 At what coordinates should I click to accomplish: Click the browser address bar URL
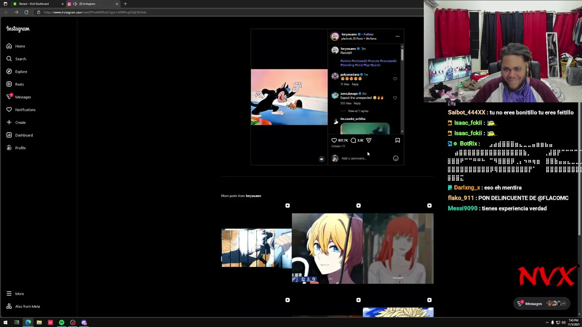[x=95, y=12]
